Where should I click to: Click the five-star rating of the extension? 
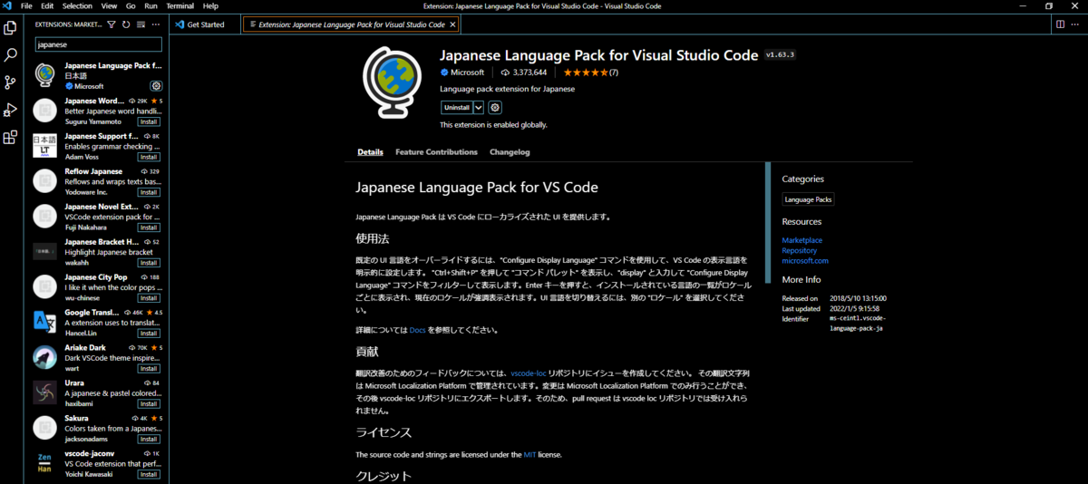click(591, 73)
